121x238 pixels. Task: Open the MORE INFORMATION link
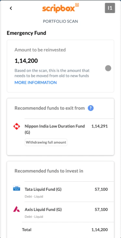click(36, 82)
